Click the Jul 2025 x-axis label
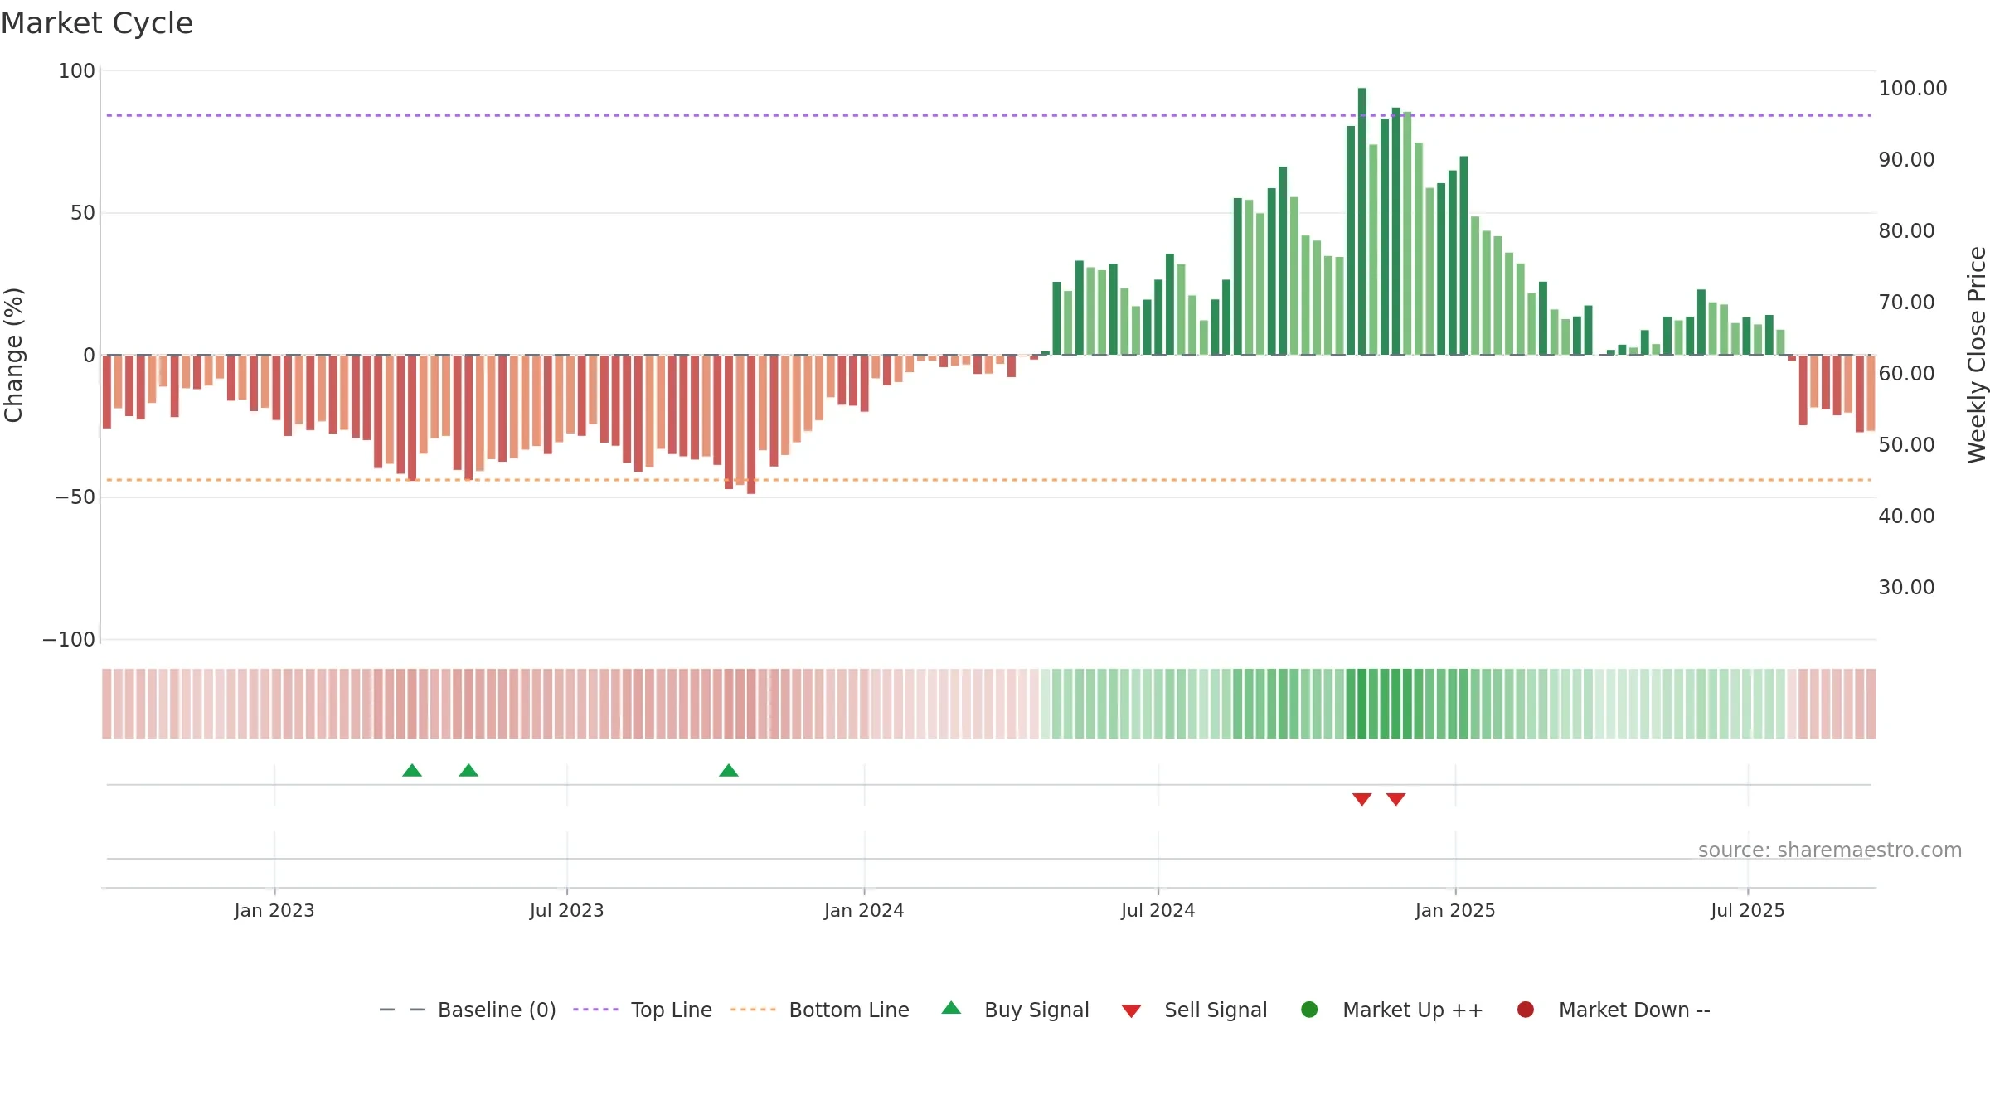The width and height of the screenshot is (1990, 1119). (1748, 910)
